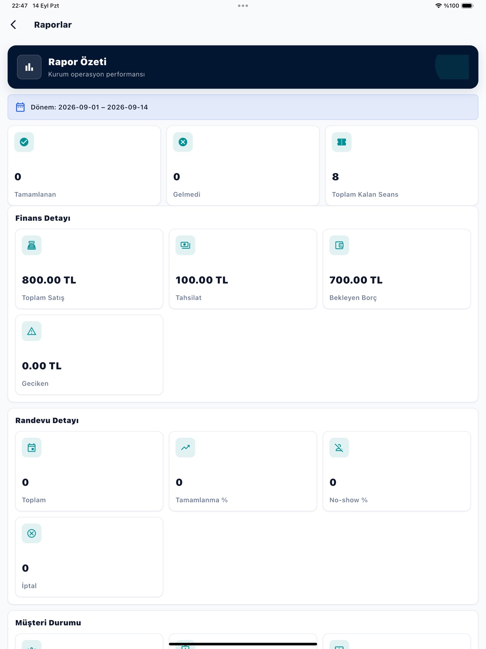Image resolution: width=486 pixels, height=649 pixels.
Task: Tap the crossed-out person icon for No-show %
Action: click(x=339, y=448)
